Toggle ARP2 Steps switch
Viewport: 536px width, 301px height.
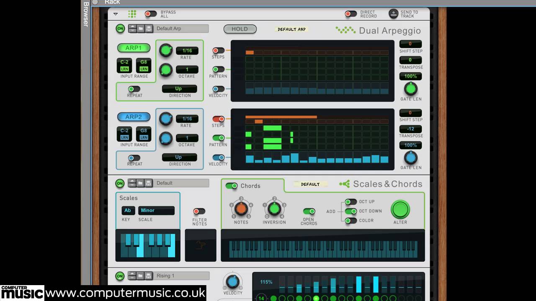[218, 119]
